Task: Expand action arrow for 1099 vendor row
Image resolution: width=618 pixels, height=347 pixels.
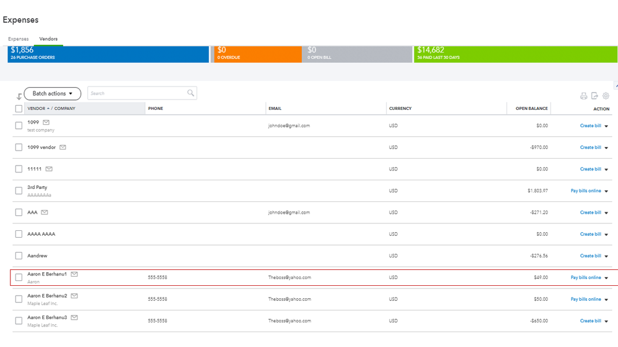Action: click(606, 148)
